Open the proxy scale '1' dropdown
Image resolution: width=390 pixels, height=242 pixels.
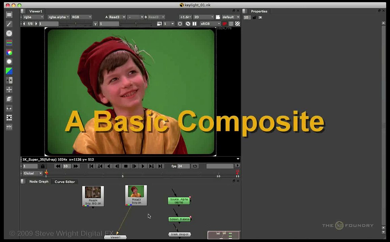(169, 24)
